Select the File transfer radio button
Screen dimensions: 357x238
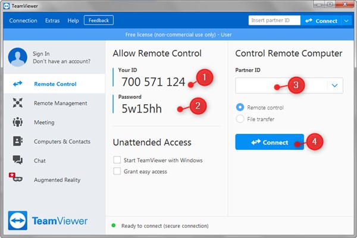(240, 119)
